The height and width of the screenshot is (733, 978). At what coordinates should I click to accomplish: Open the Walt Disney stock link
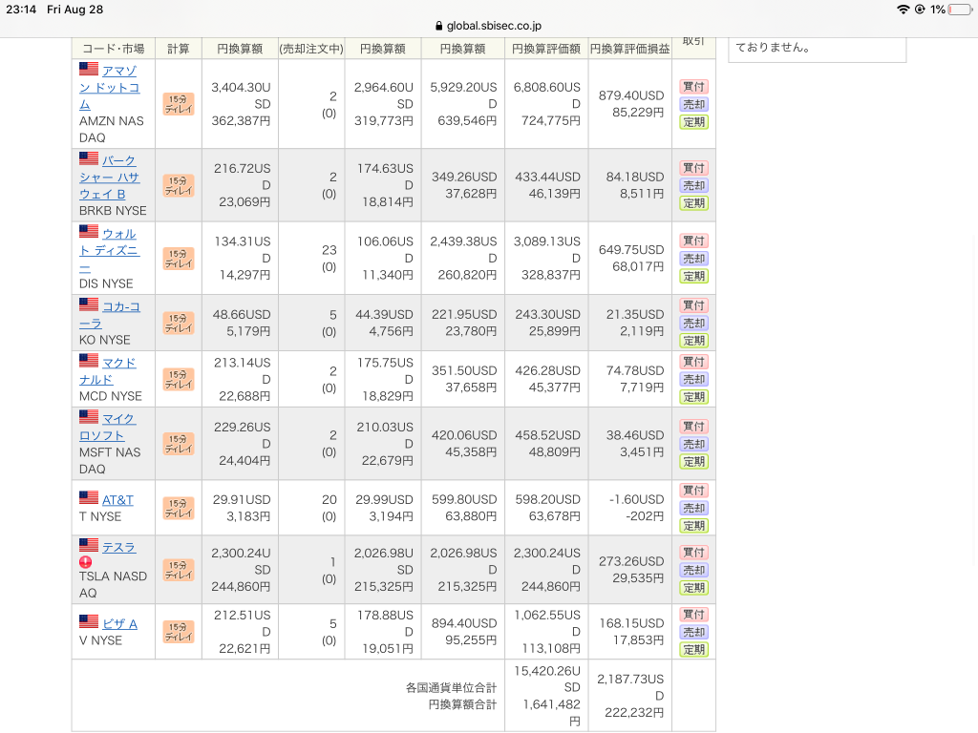tap(110, 250)
